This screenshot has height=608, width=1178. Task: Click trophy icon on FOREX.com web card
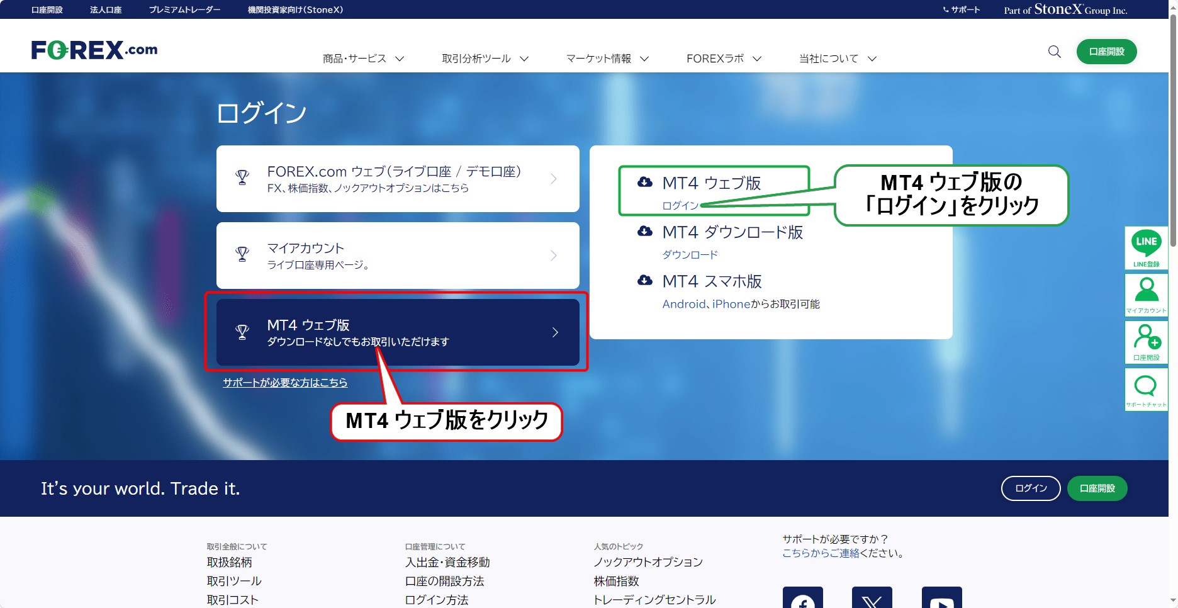tap(242, 178)
